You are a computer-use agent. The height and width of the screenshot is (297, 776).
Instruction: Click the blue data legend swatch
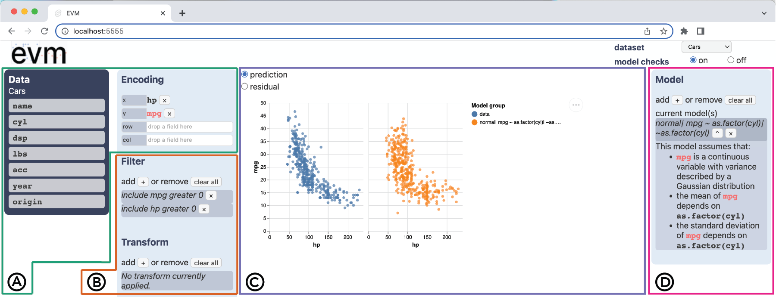[x=475, y=114]
